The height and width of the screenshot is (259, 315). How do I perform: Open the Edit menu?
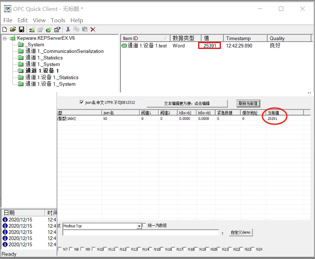point(23,20)
